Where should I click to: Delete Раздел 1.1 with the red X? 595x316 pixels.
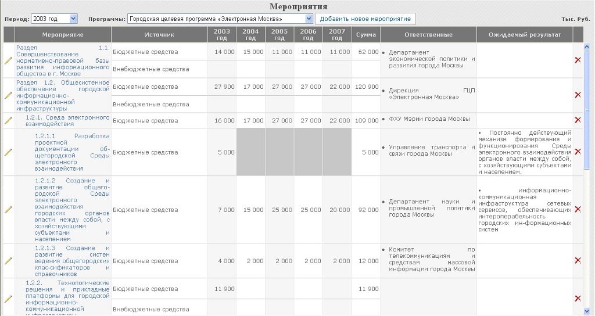tap(578, 60)
